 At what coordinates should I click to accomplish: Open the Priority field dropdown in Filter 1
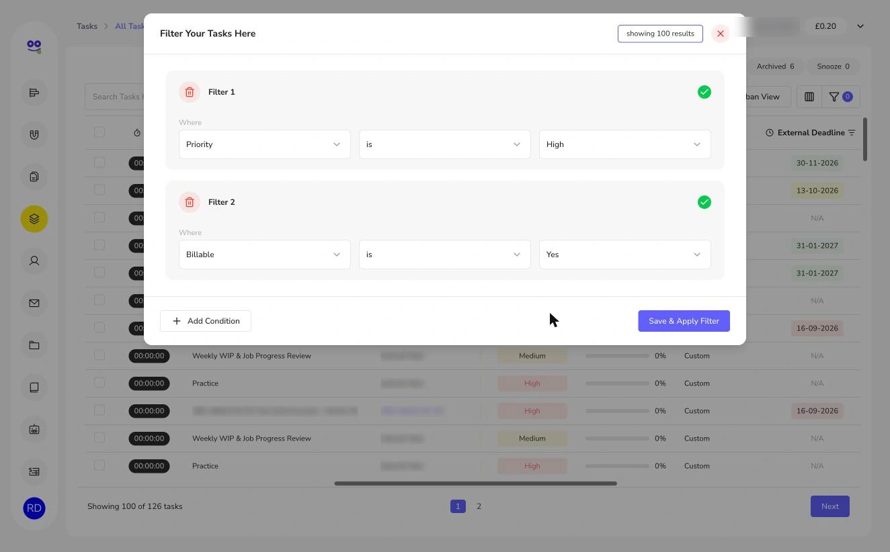point(264,144)
